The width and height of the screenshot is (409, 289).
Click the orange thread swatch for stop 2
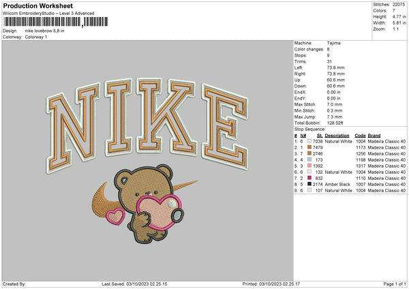tap(309, 147)
